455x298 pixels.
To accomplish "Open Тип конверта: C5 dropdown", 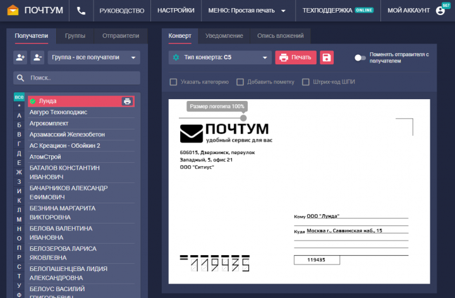I will coord(220,57).
